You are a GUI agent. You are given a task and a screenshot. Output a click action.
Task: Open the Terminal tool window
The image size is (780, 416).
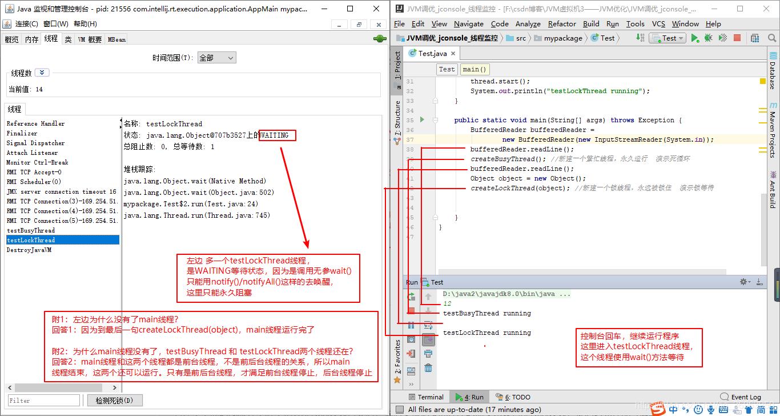click(x=426, y=397)
